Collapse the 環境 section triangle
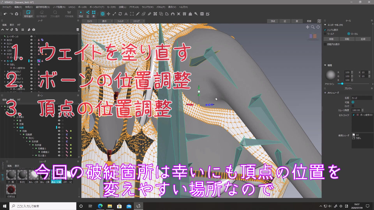Screen dimensions: 374x210 pos(325,65)
